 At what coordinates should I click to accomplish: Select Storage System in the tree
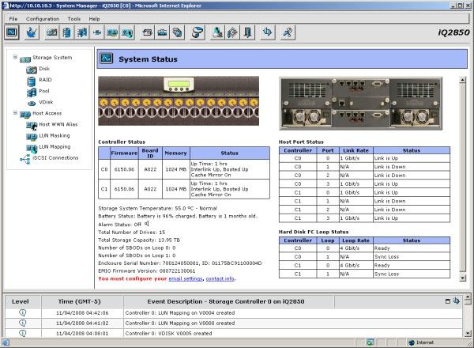pyautogui.click(x=52, y=57)
